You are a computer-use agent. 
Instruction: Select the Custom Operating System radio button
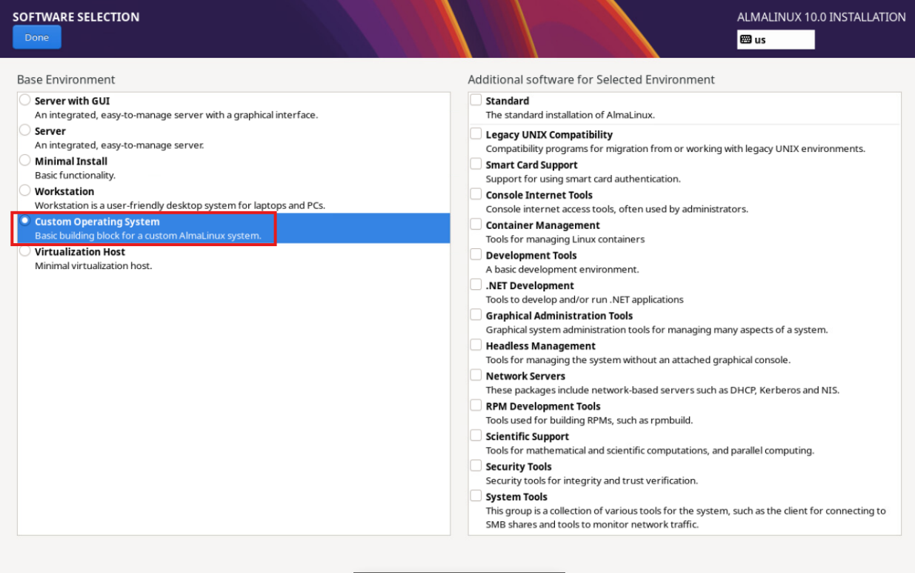pos(25,221)
